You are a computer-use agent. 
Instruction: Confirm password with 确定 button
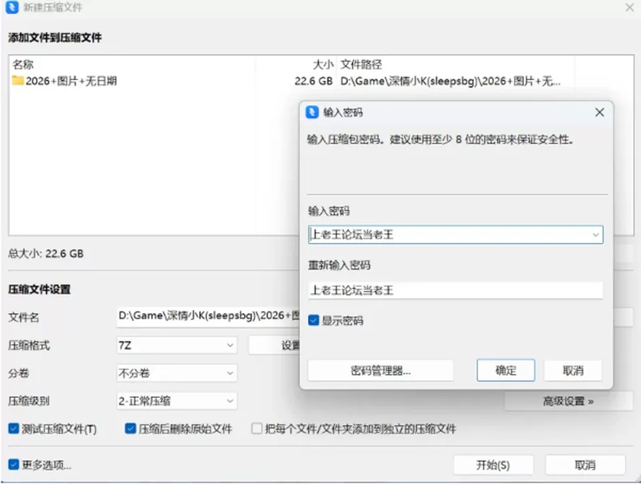[x=505, y=371]
